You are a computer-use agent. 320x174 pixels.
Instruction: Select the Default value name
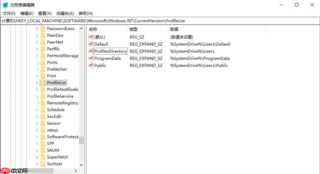(x=101, y=44)
